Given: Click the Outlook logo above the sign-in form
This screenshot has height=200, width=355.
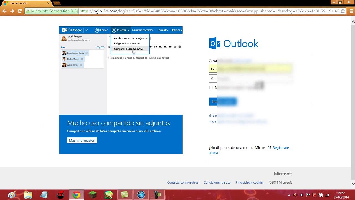Looking at the screenshot, I should tap(234, 44).
